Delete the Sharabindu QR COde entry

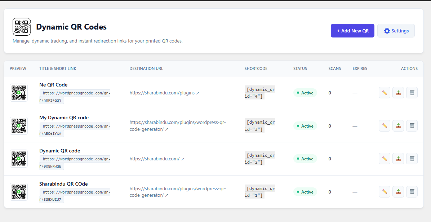coord(412,192)
